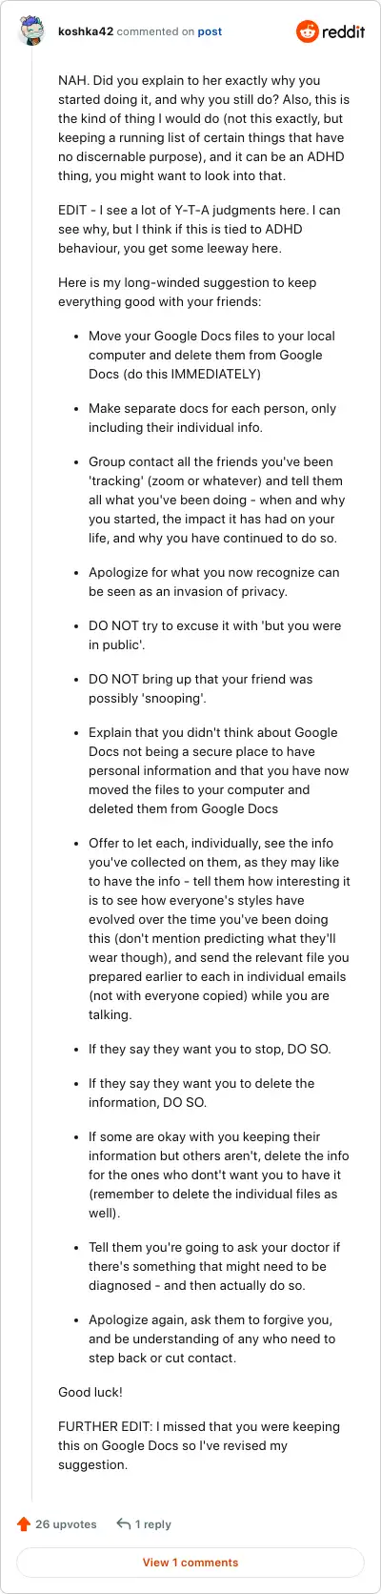This screenshot has width=381, height=1594.
Task: Click the reddit wordmark text
Action: [x=344, y=31]
